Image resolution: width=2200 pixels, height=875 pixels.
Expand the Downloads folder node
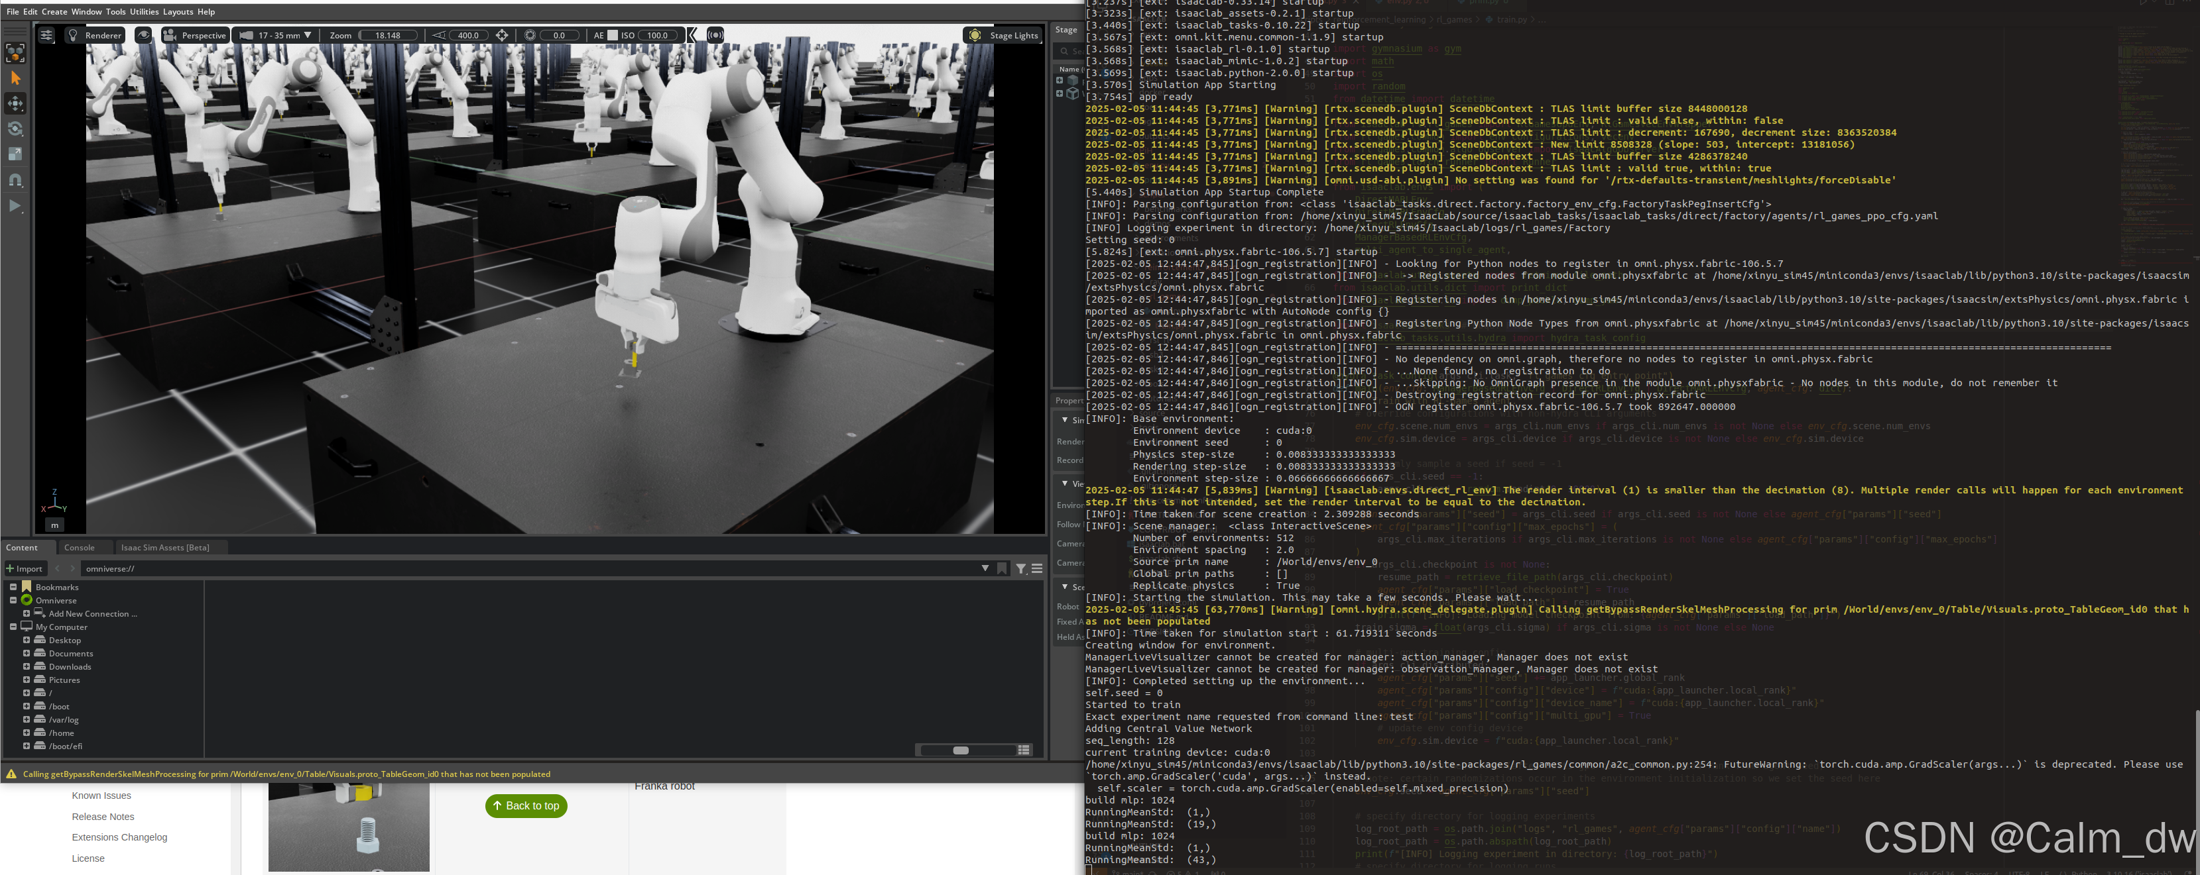(27, 666)
